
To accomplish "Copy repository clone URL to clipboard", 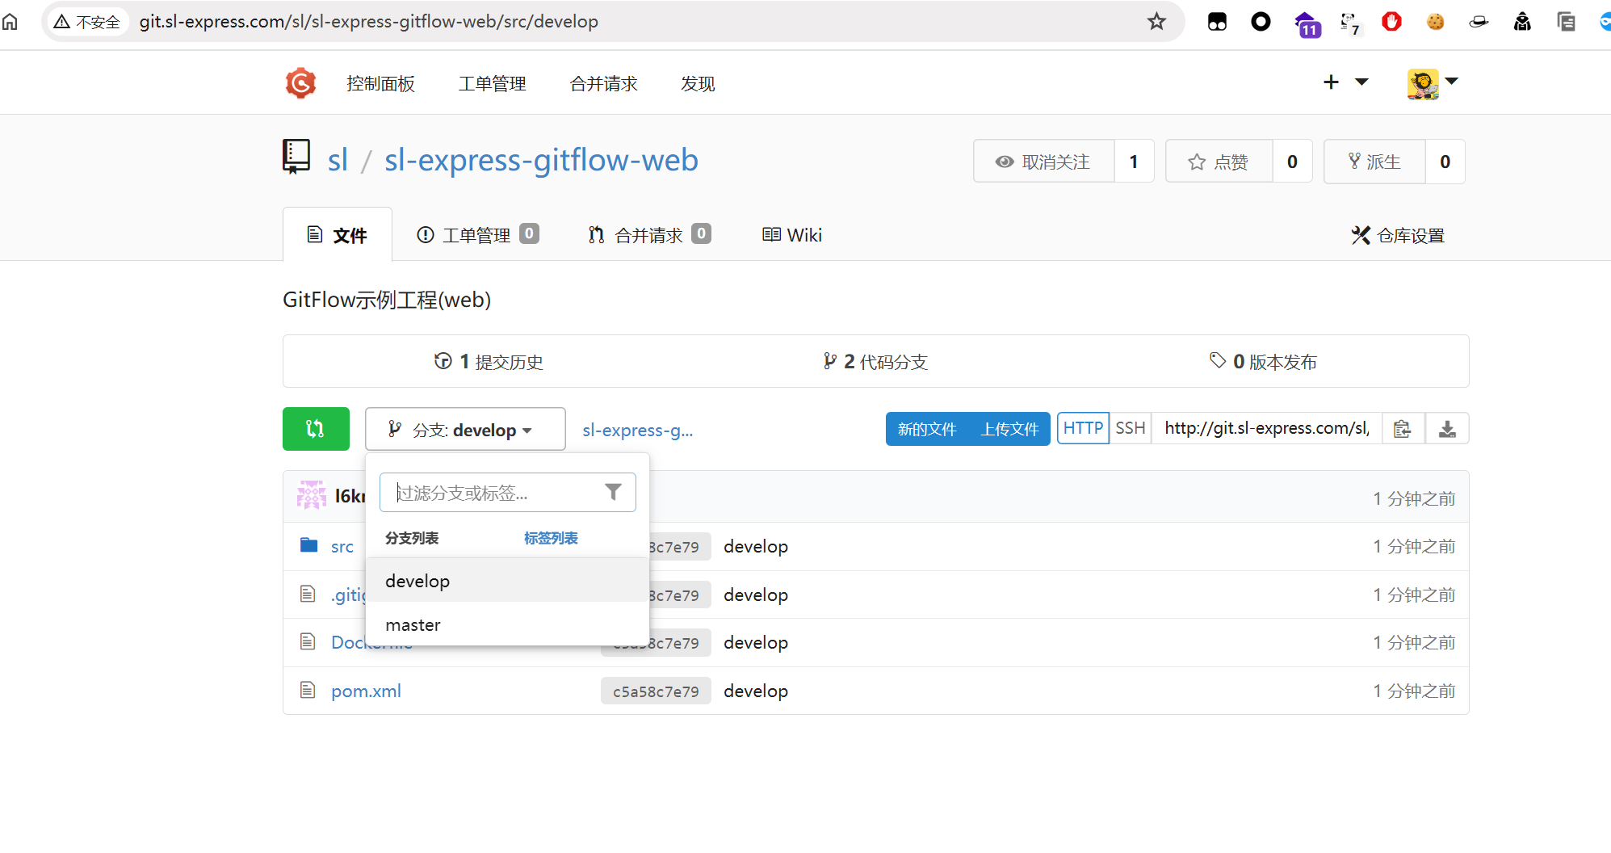I will [x=1403, y=429].
